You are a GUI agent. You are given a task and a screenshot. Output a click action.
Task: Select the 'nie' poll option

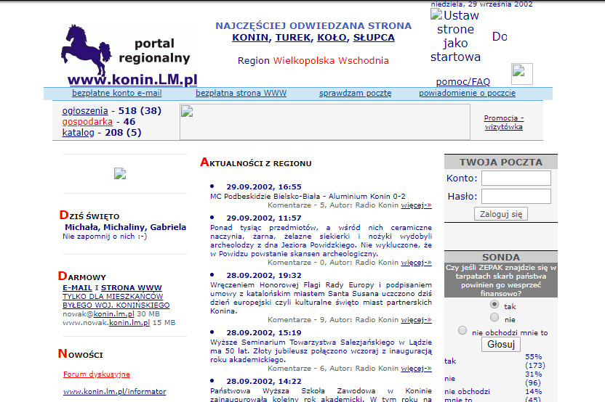[494, 317]
